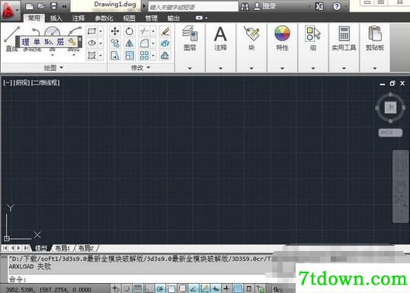Viewport: 410px width, 293px height.
Task: Toggle Transparency display in status bar
Action: 238,288
